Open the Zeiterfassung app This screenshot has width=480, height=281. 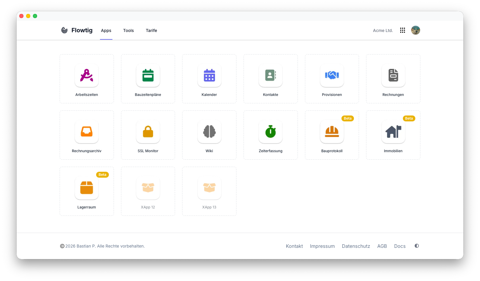[270, 135]
